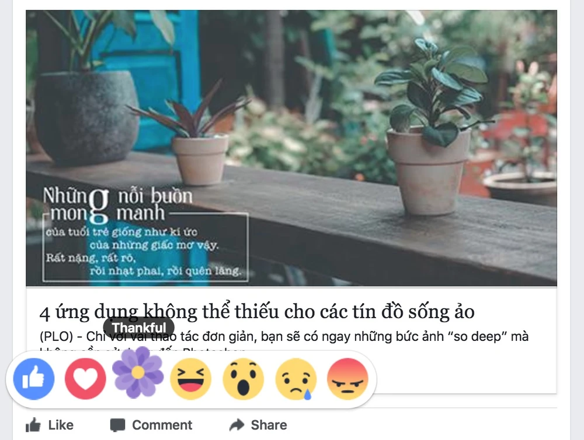React with the surprised Wow emoji

243,379
